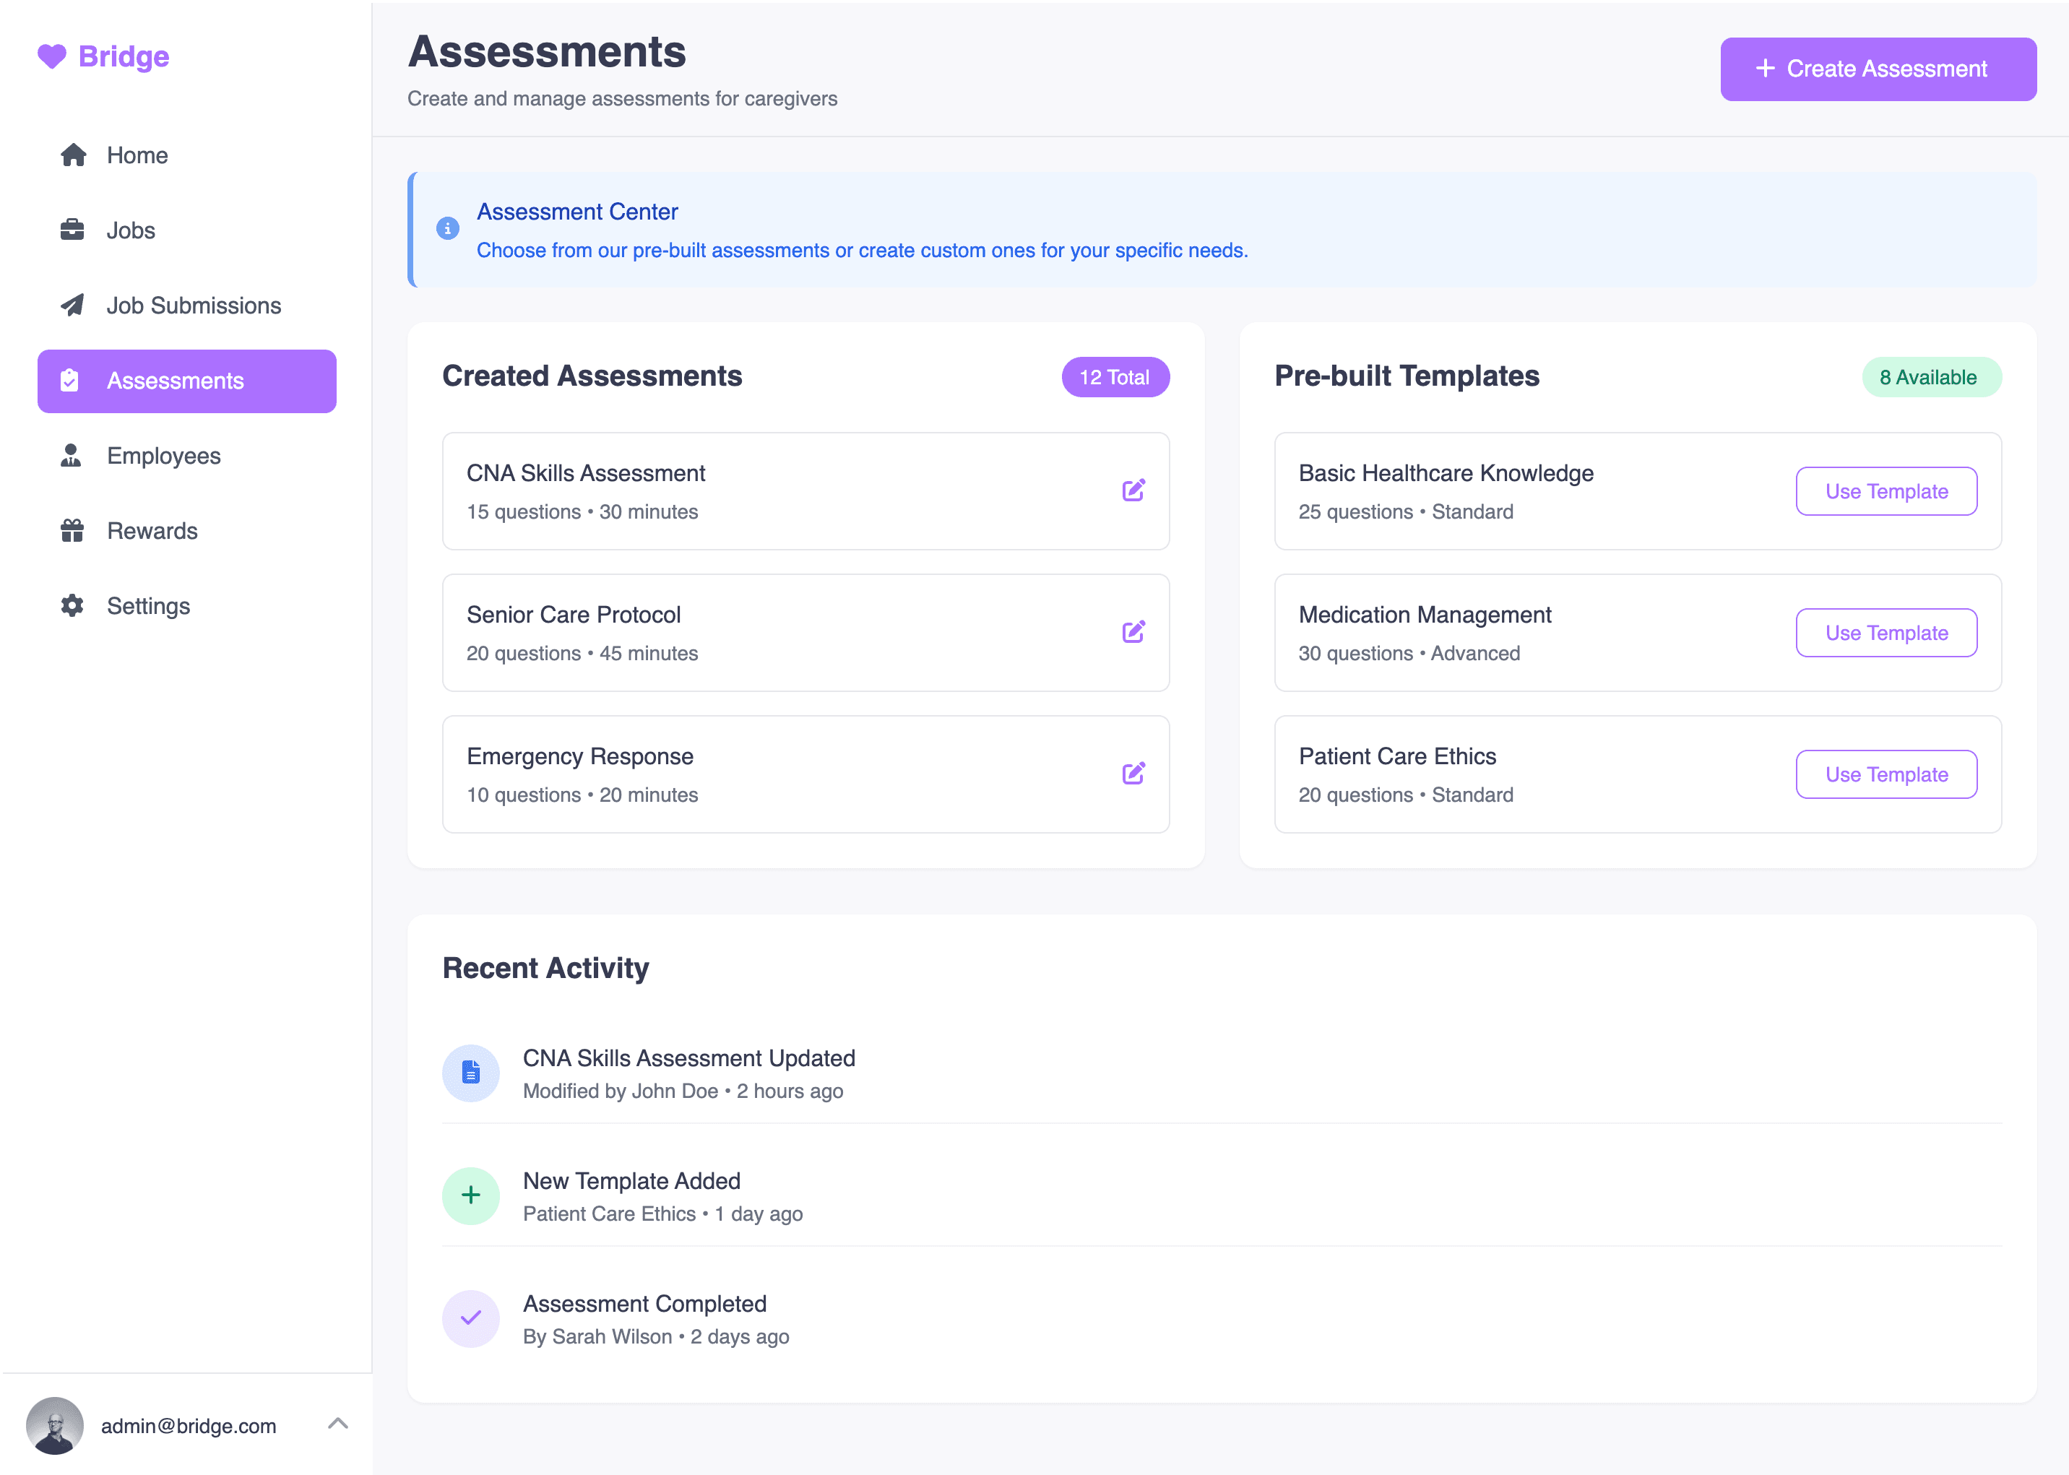This screenshot has width=2069, height=1475.
Task: Click the green plus icon for New Template Added
Action: [x=470, y=1195]
